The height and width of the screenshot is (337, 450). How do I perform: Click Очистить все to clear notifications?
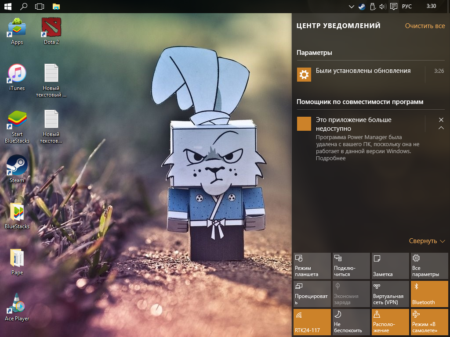click(x=425, y=26)
